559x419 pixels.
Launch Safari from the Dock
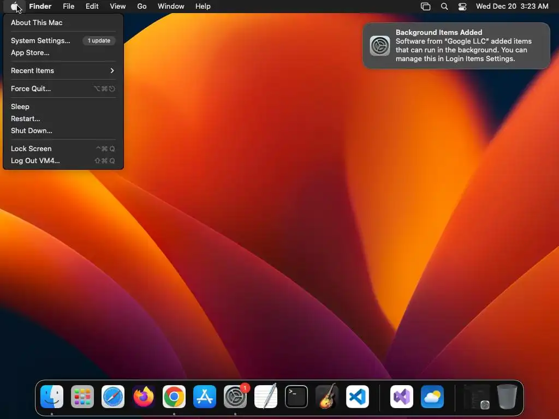(113, 397)
